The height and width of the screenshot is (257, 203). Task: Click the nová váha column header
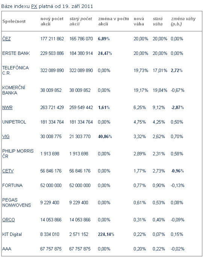(x=139, y=21)
